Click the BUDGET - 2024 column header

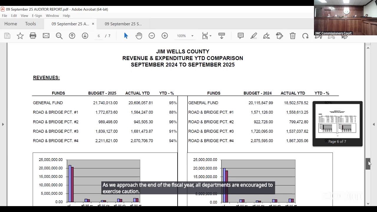click(x=257, y=93)
